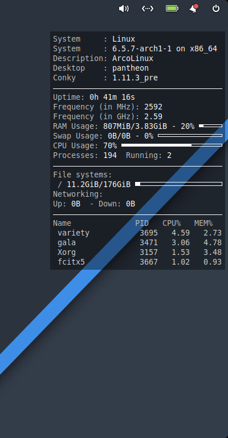Click the Swap Usage progress bar

(190, 136)
